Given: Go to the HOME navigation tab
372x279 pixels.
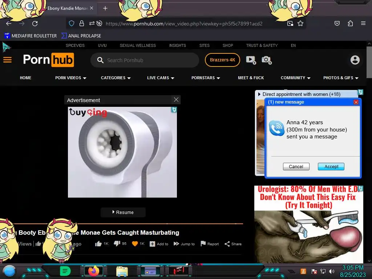Looking at the screenshot, I should pos(26,78).
